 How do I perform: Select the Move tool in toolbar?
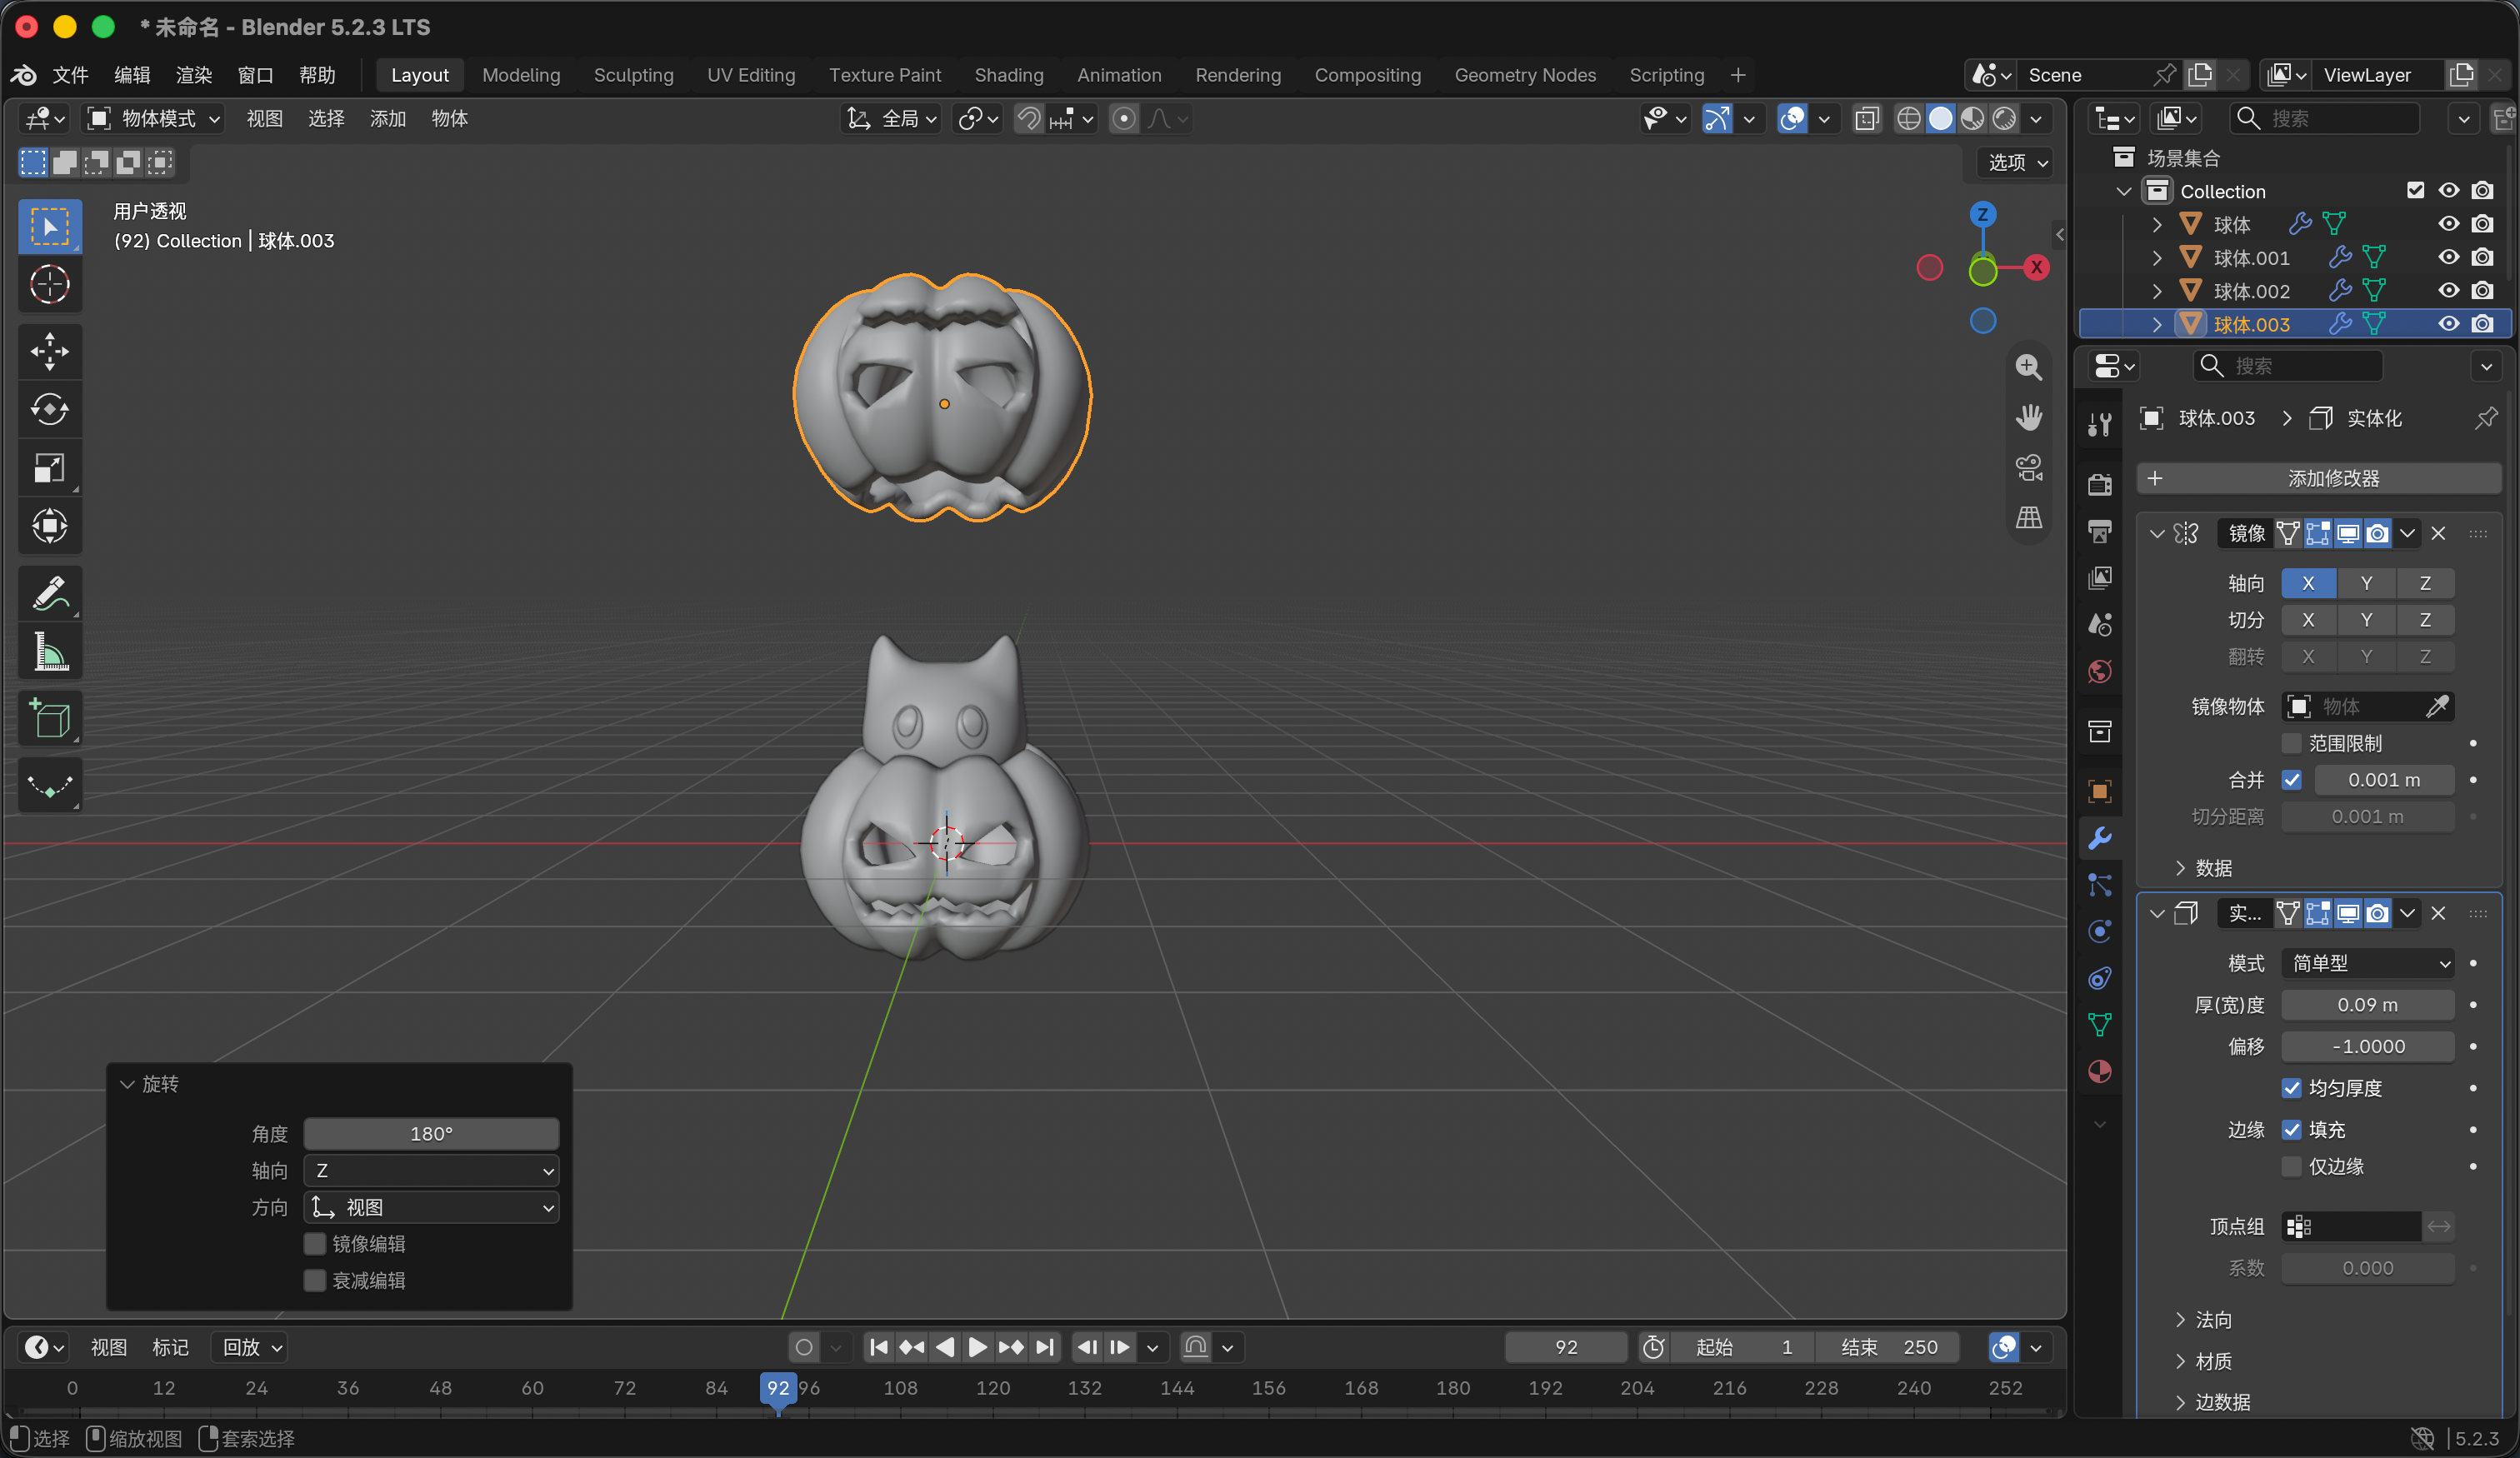pos(50,352)
